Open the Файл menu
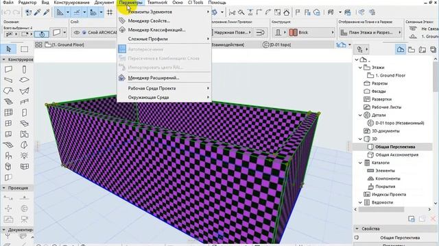This screenshot has width=439, height=246. [x=8, y=3]
